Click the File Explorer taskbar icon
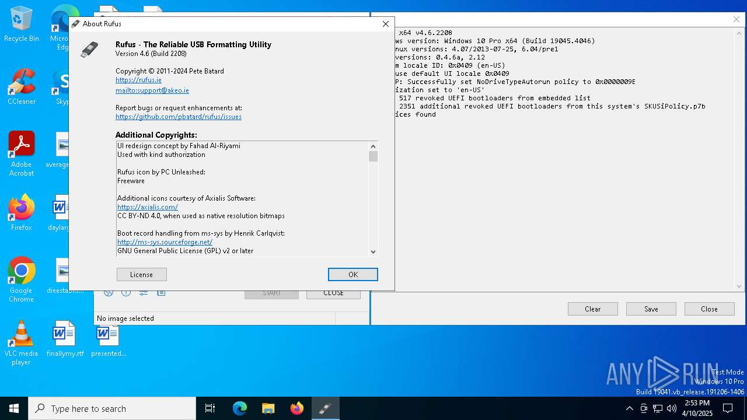Image resolution: width=747 pixels, height=420 pixels. click(268, 408)
